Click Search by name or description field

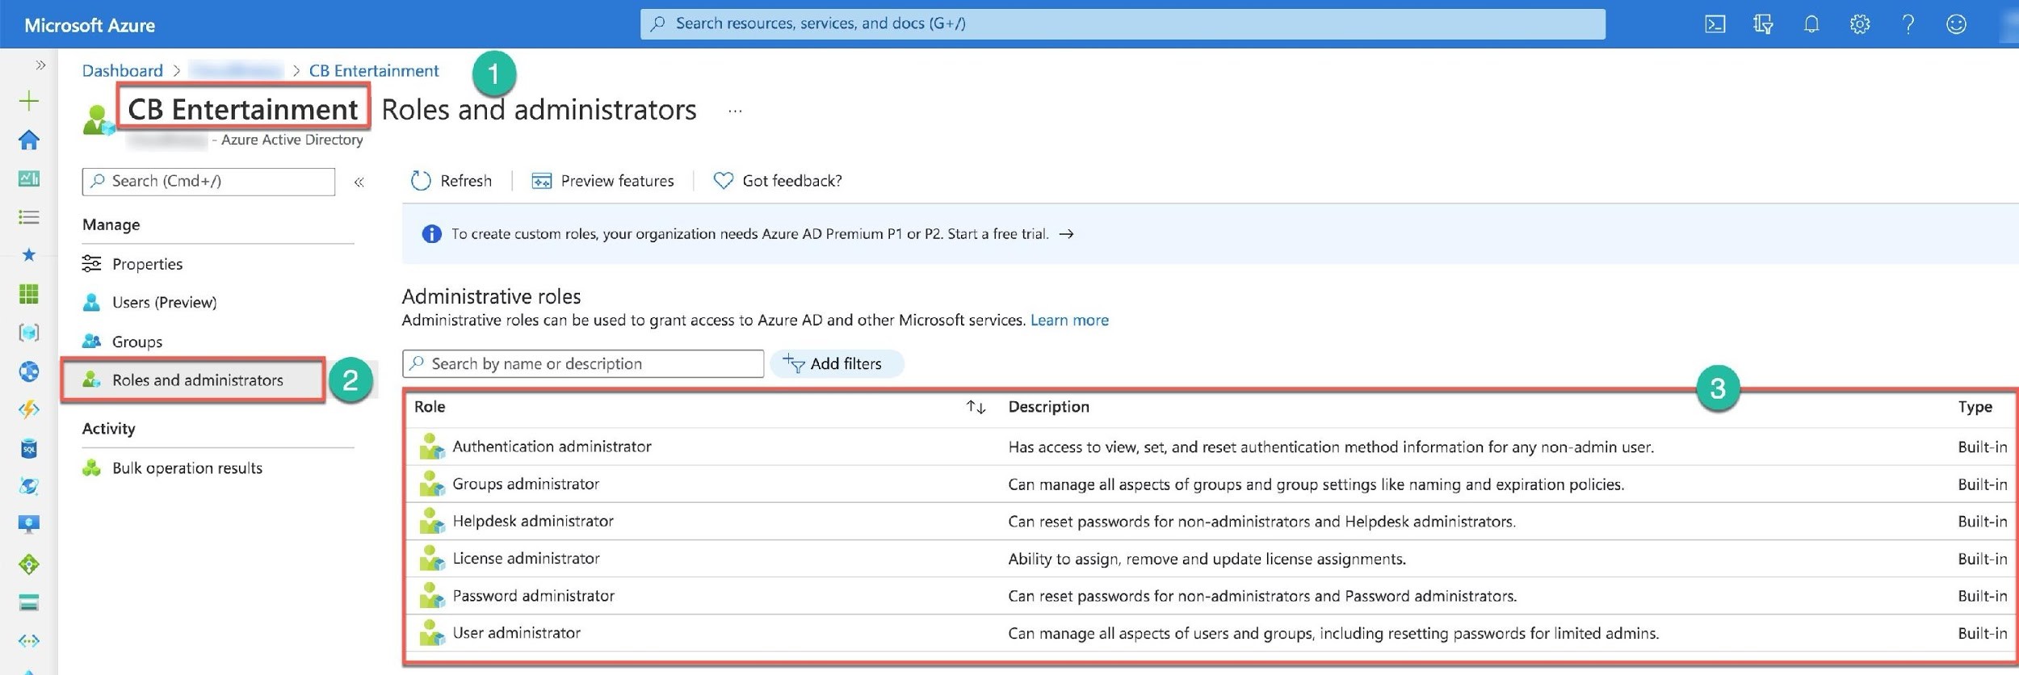pos(583,364)
